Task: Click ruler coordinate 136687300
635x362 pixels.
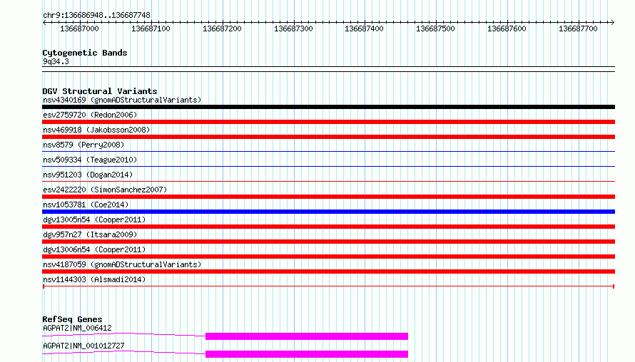Action: 293,29
